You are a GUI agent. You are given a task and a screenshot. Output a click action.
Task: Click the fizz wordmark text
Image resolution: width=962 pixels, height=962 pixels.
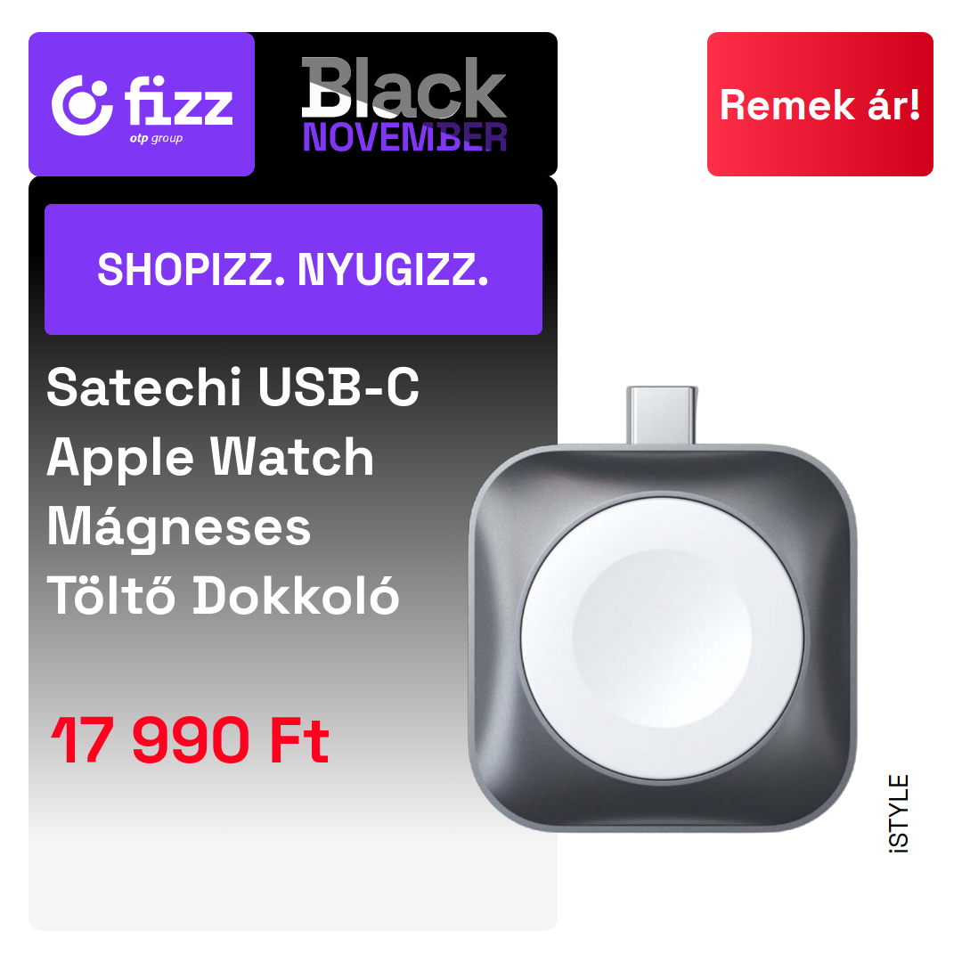tap(178, 101)
